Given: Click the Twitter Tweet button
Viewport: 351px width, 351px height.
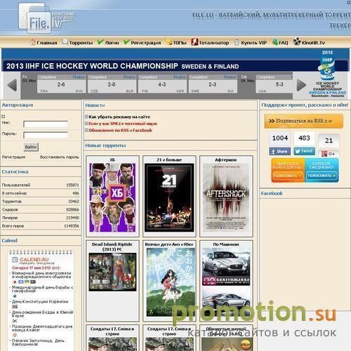Looking at the screenshot, I should [x=304, y=151].
